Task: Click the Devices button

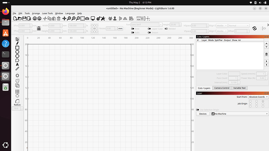Action: [203, 114]
